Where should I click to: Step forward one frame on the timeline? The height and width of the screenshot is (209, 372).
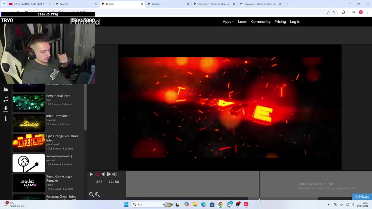click(109, 174)
